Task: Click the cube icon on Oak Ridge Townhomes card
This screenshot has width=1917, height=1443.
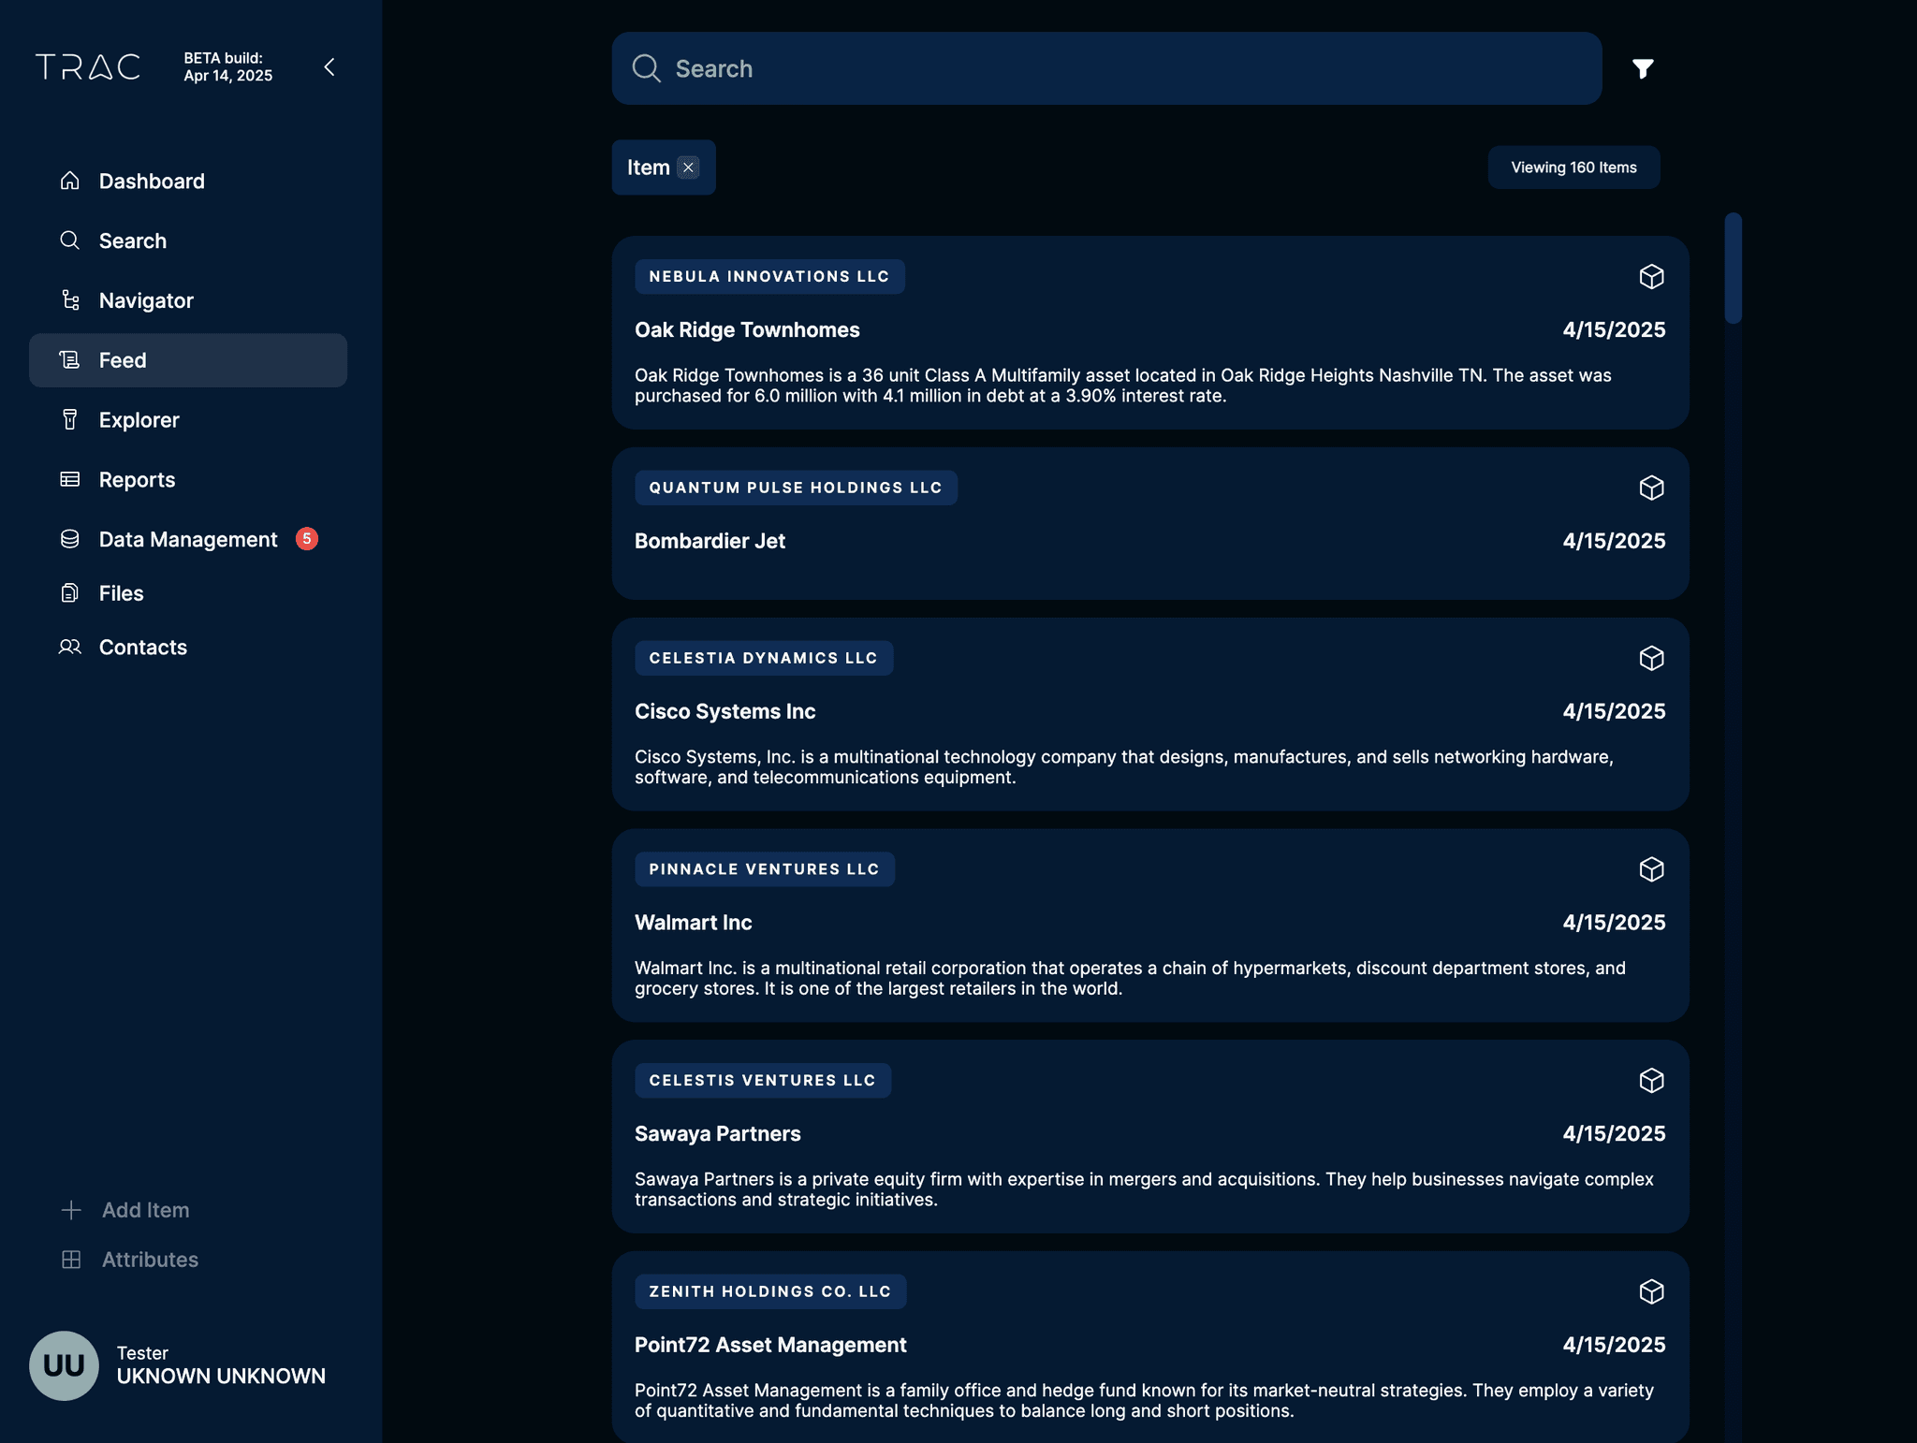Action: 1651,276
